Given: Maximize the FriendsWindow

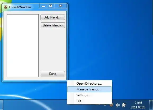Looking at the screenshot, I should (x=51, y=6).
